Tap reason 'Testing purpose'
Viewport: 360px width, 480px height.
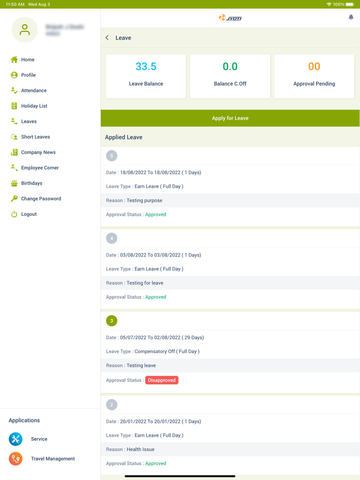click(x=145, y=200)
